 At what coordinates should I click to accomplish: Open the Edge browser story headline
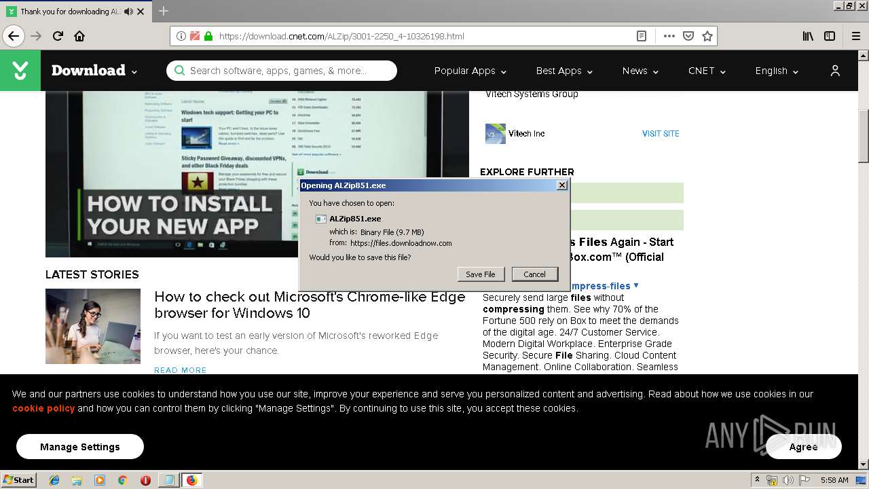coord(310,305)
